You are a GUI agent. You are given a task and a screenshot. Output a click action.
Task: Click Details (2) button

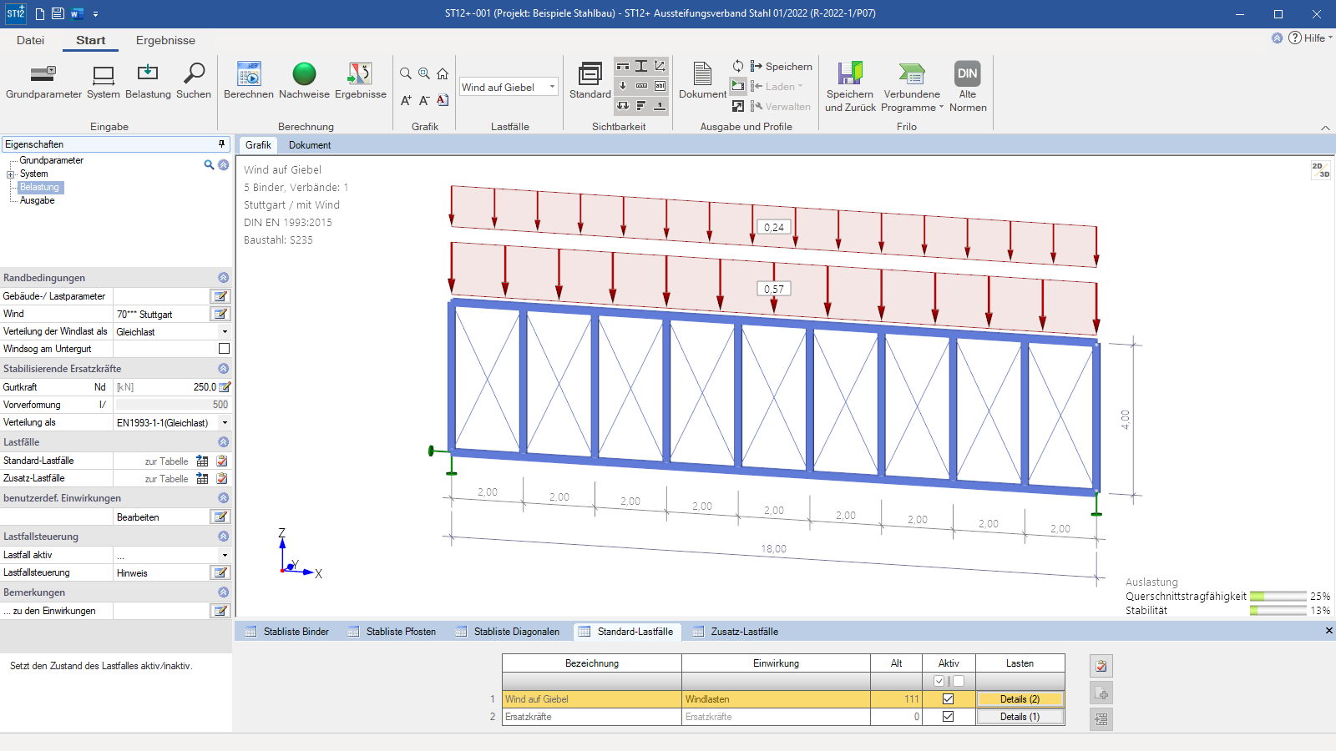[x=1020, y=699]
